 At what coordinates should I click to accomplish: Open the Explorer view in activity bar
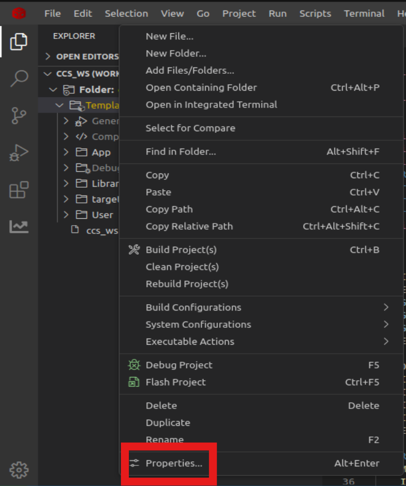[18, 42]
